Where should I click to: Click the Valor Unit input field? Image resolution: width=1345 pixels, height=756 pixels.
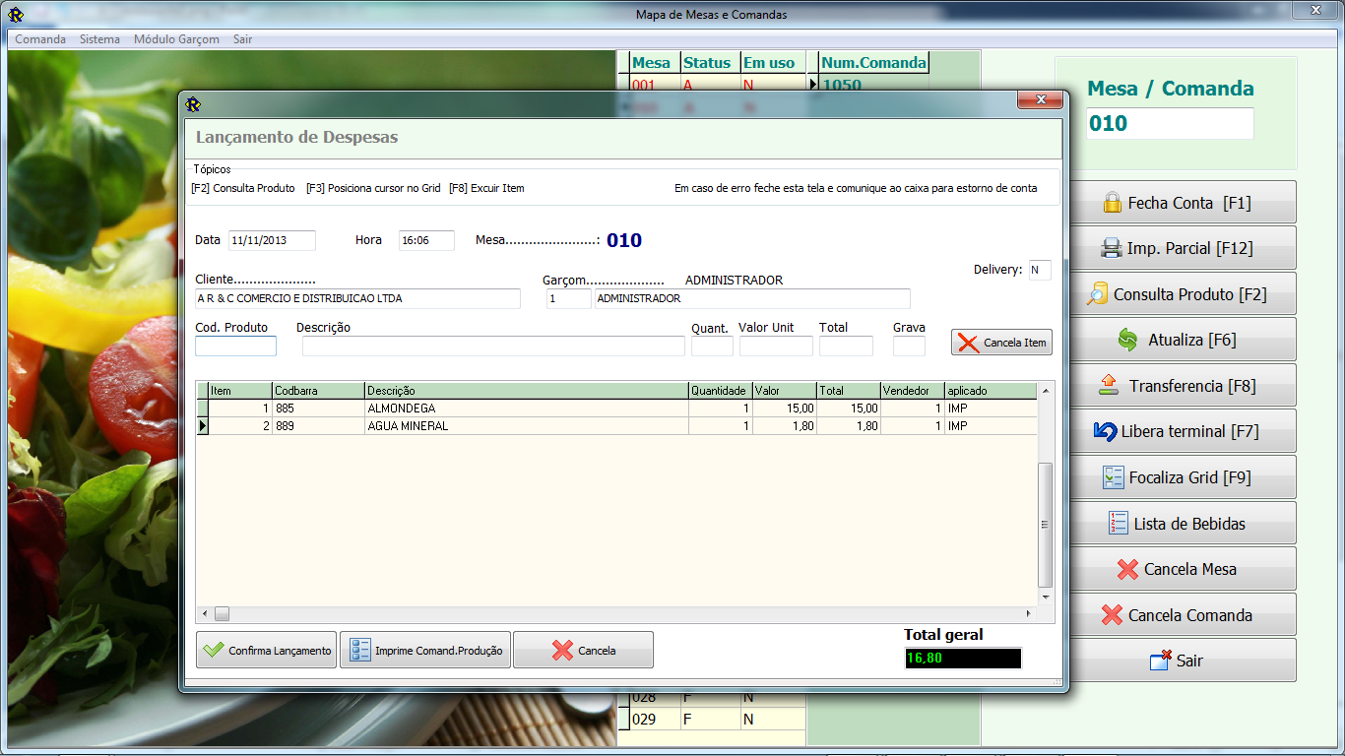tap(776, 346)
